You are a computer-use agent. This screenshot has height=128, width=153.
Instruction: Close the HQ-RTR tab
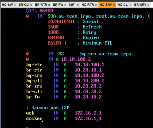tap(96, 5)
